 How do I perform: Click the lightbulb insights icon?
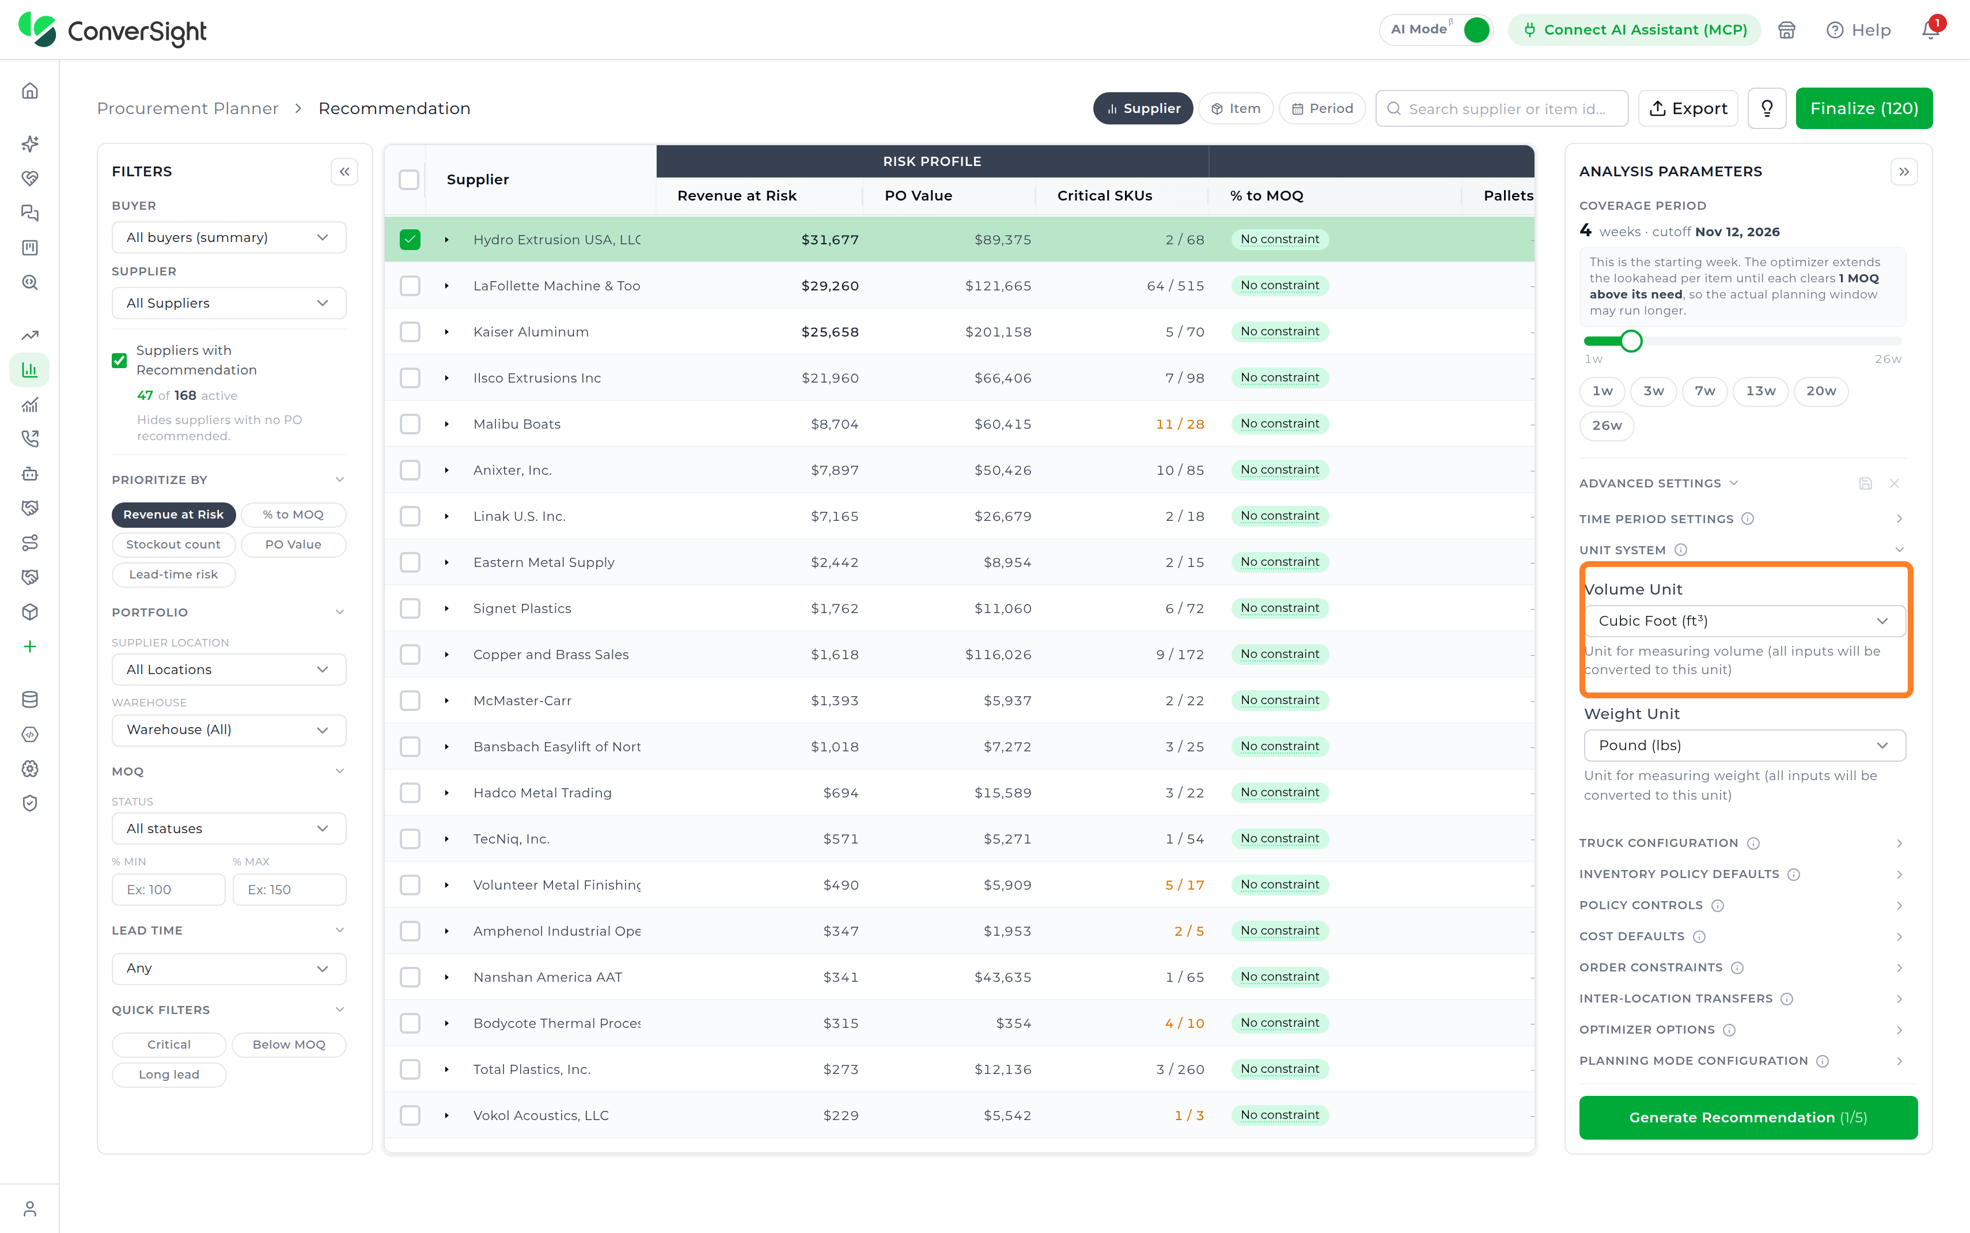pyautogui.click(x=1767, y=108)
